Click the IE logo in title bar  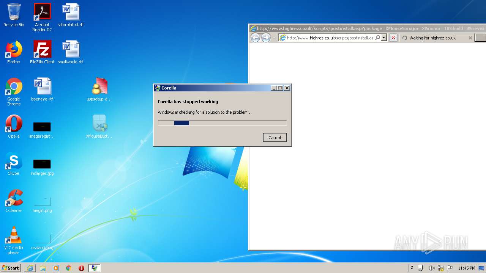253,28
